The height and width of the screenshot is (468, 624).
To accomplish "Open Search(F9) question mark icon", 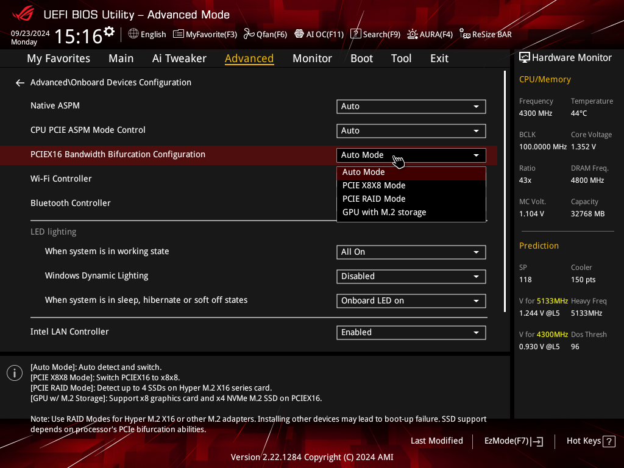I will 355,34.
